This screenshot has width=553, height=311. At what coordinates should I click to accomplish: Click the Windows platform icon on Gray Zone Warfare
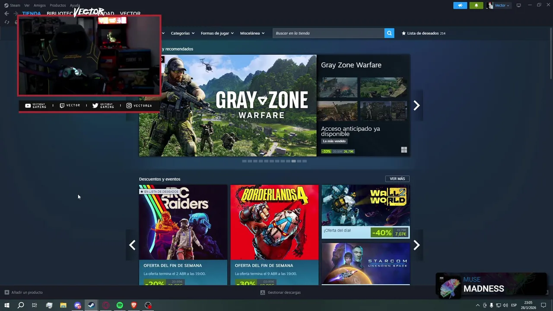pos(404,150)
